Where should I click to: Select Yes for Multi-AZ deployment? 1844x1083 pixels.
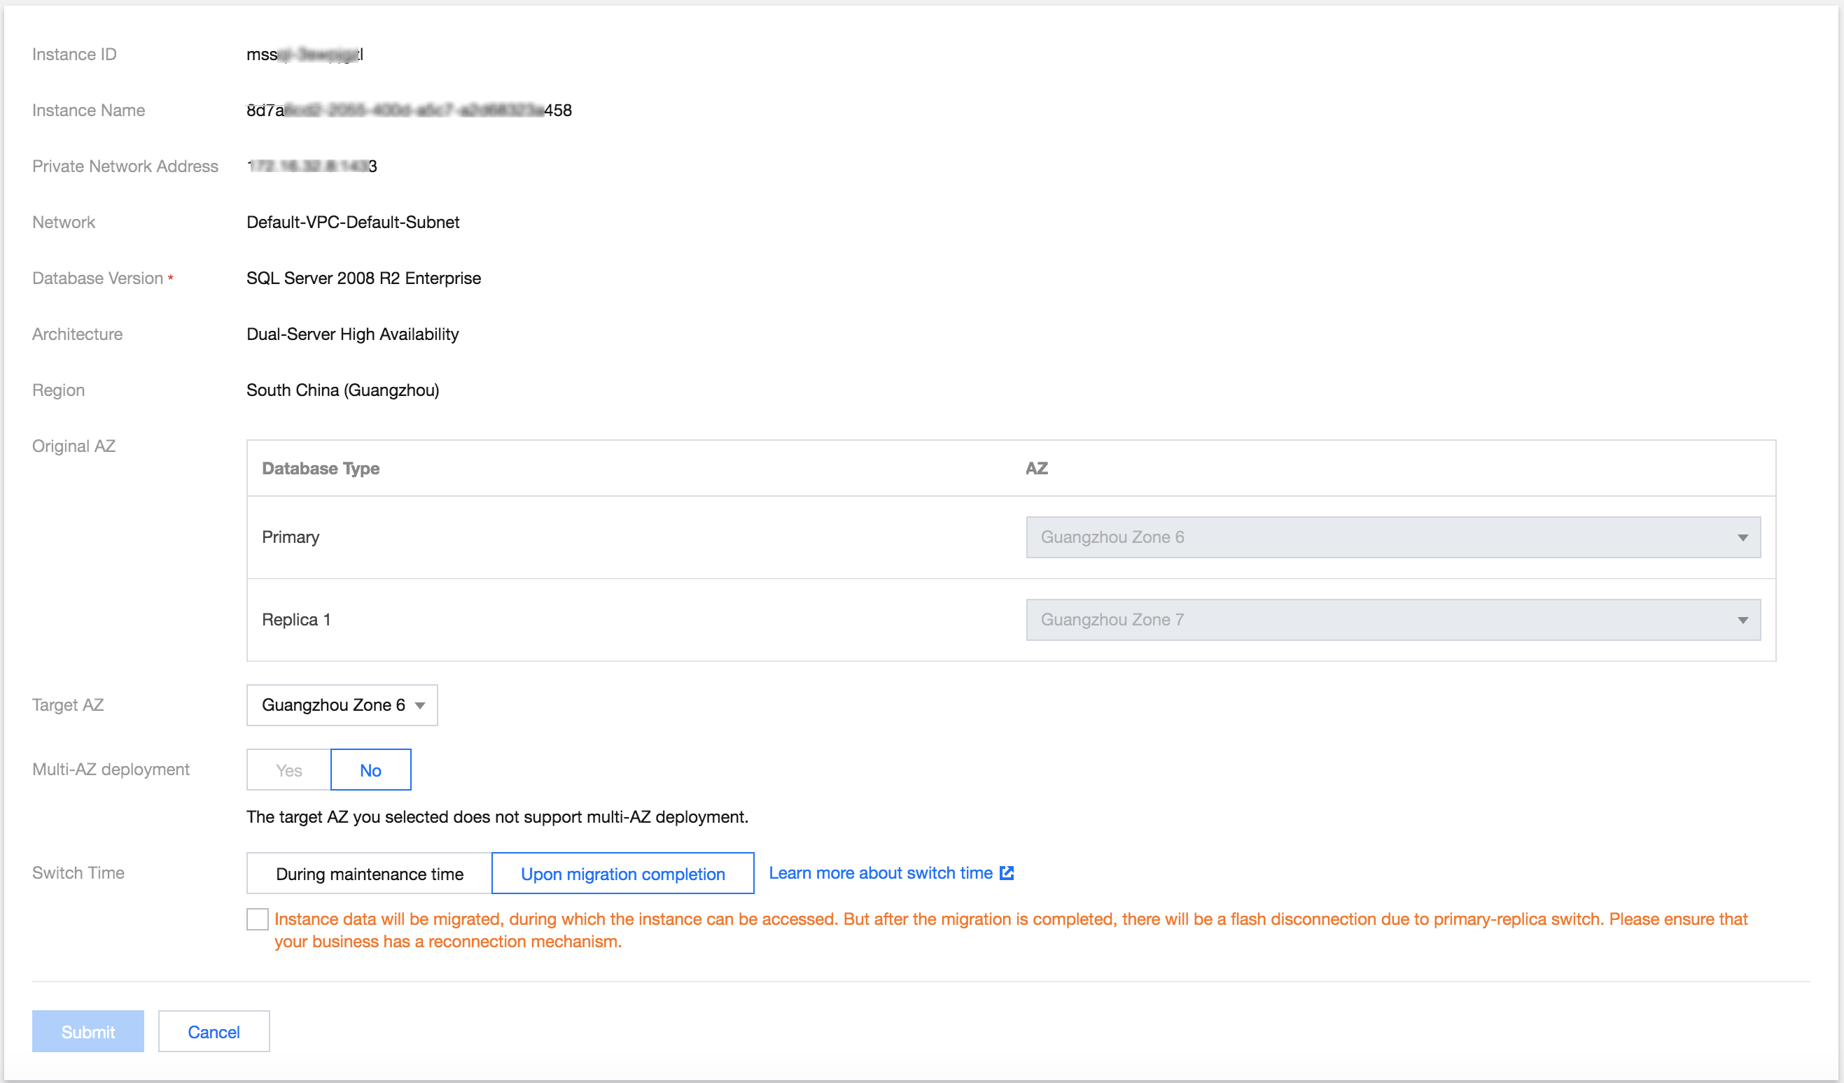pyautogui.click(x=289, y=770)
